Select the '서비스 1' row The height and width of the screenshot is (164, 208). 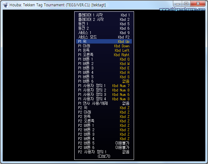(x=104, y=33)
